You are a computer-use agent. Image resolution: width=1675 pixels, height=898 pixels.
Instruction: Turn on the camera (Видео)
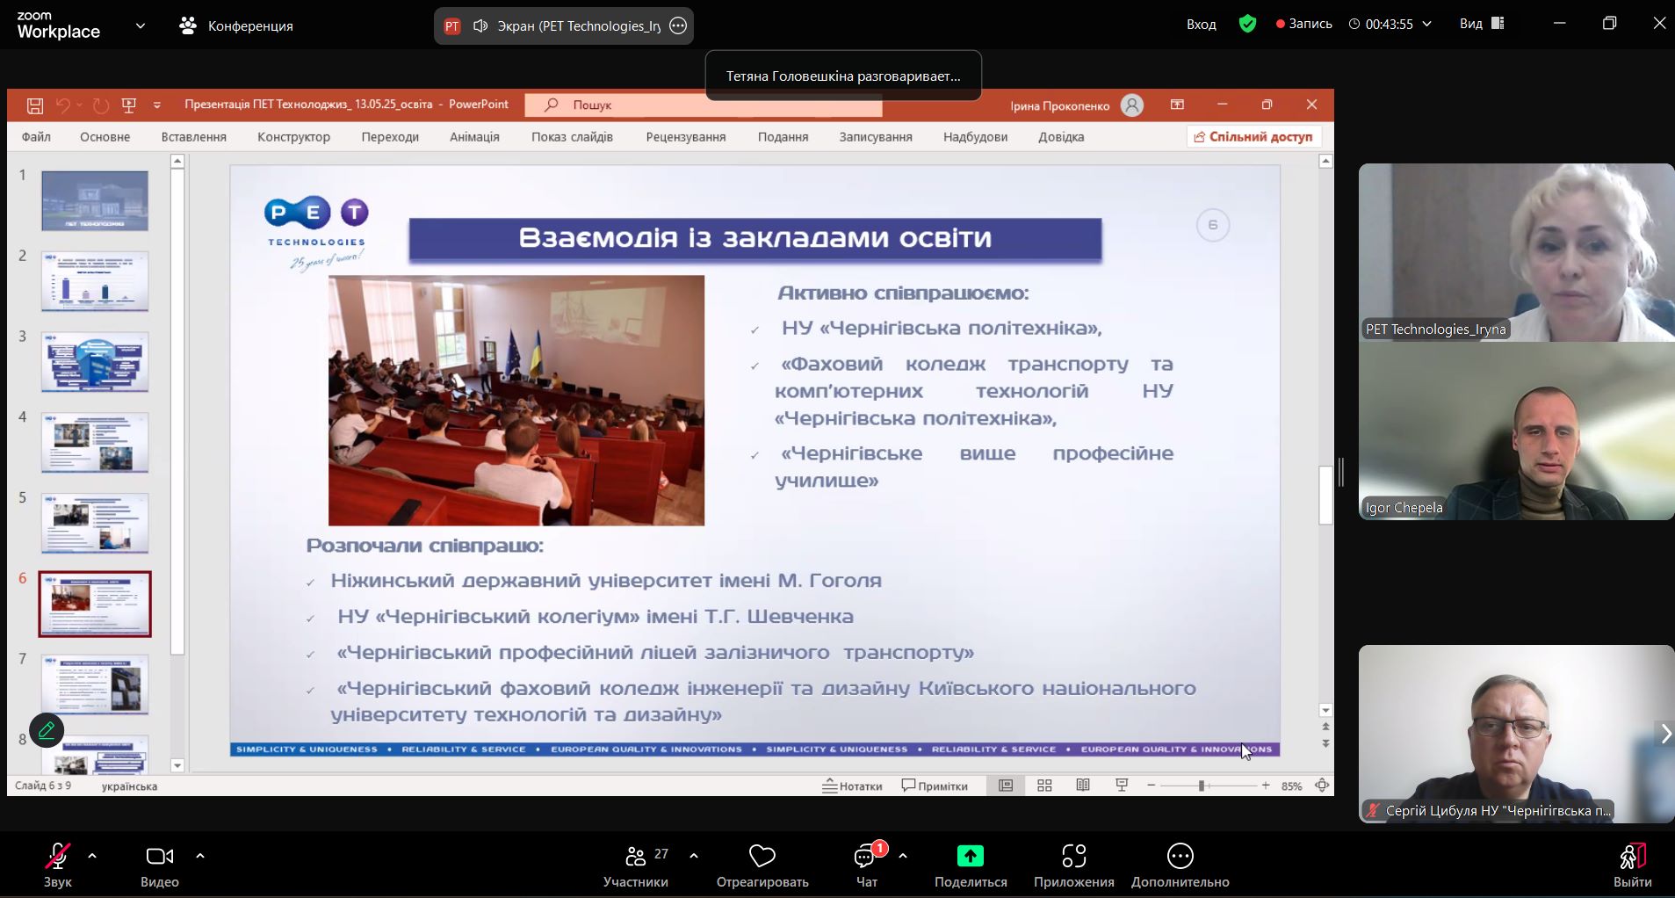pos(159,865)
